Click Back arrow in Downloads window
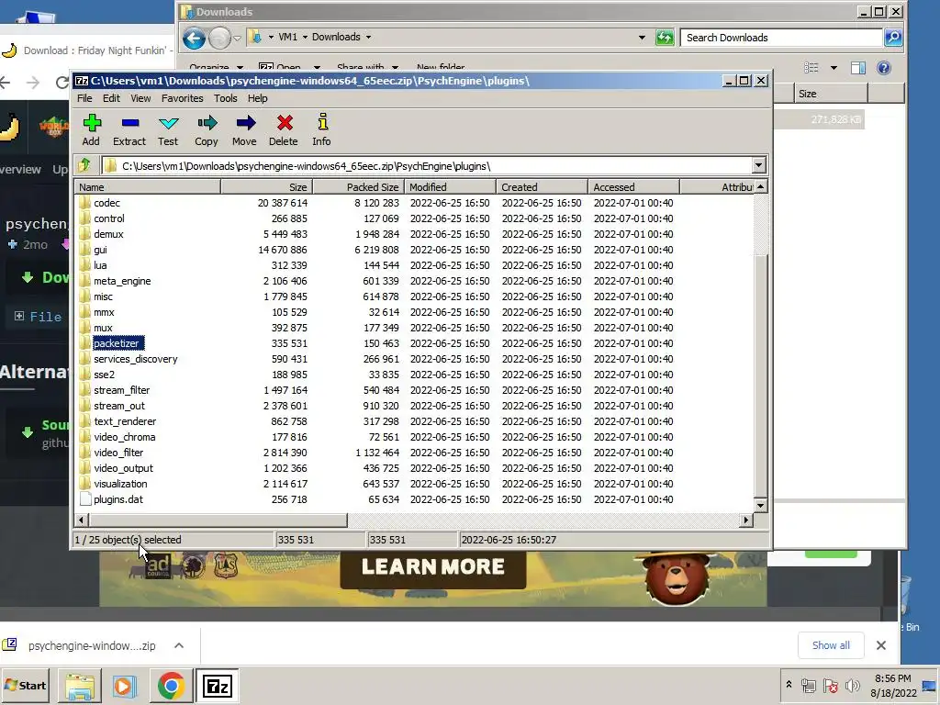The width and height of the screenshot is (940, 705). click(x=194, y=39)
